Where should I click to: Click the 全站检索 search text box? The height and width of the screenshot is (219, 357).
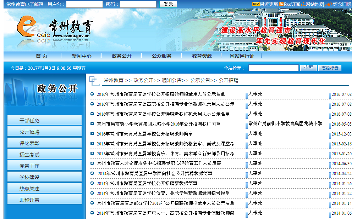273,68
